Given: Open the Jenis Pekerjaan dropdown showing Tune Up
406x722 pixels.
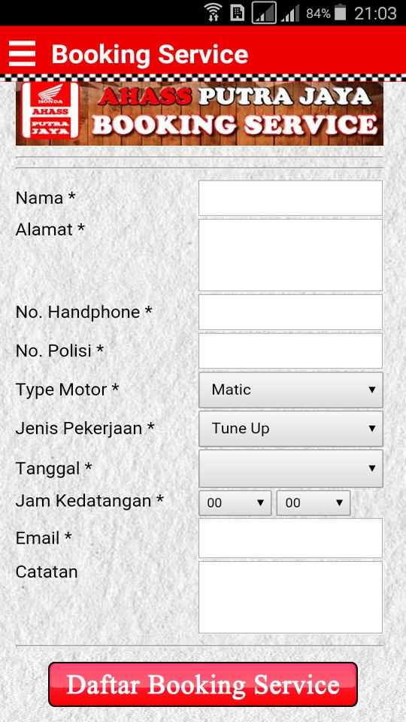Looking at the screenshot, I should [x=290, y=428].
